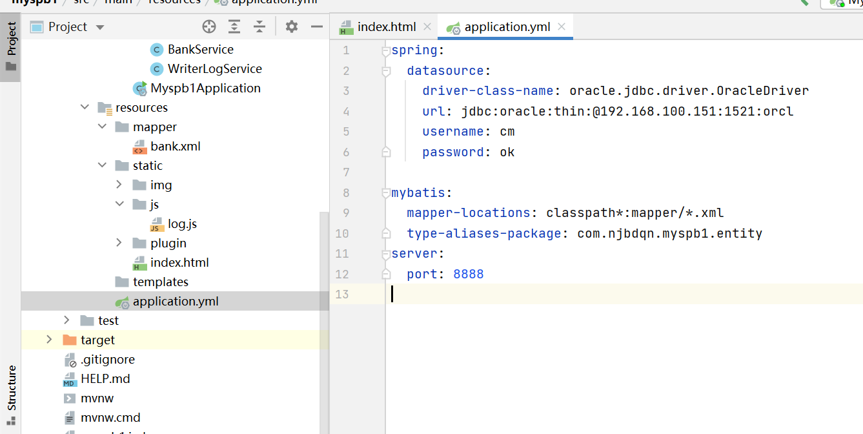This screenshot has height=434, width=863.
Task: Click Expand All icon in Project panel
Action: 234,26
